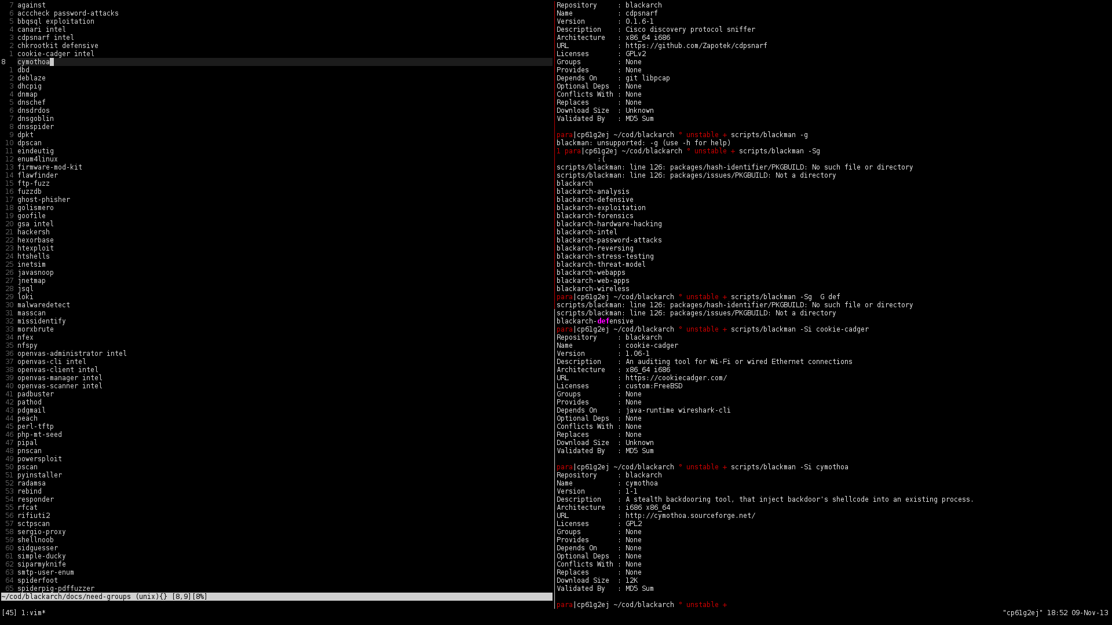The image size is (1112, 625).
Task: Click the hostname "cp61g2ej" in tmux status
Action: 1023,613
